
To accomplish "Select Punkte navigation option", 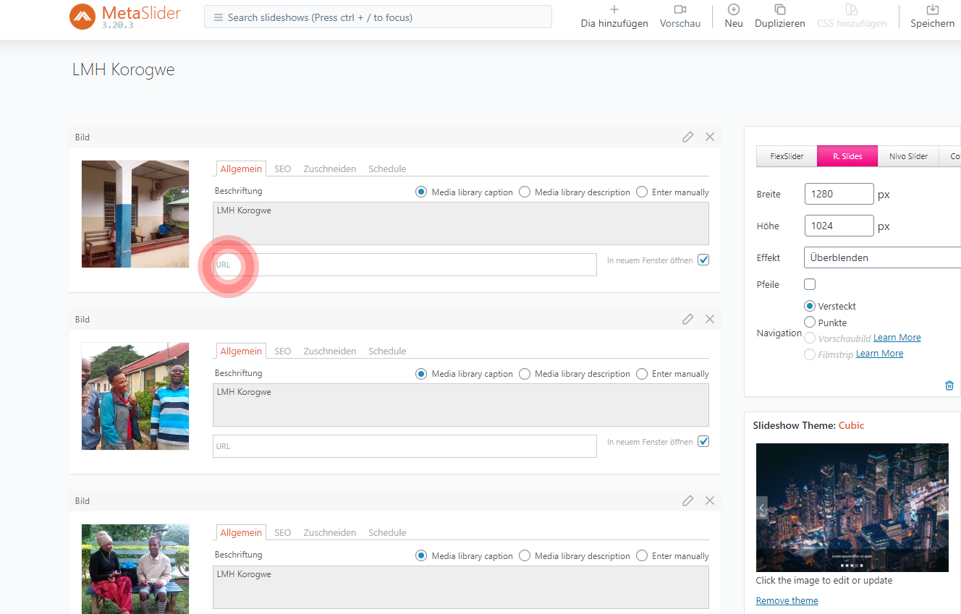I will [x=810, y=322].
